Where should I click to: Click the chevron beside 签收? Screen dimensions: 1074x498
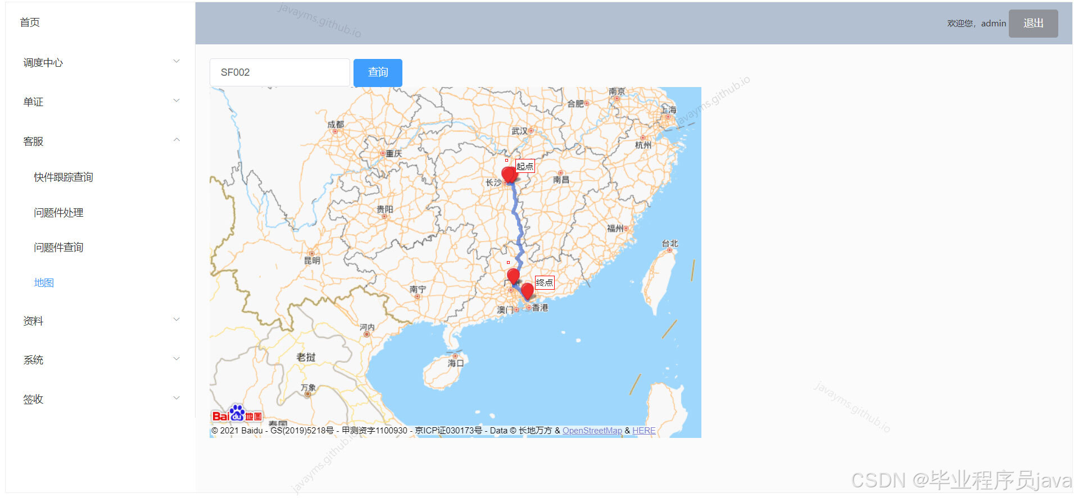click(x=176, y=398)
